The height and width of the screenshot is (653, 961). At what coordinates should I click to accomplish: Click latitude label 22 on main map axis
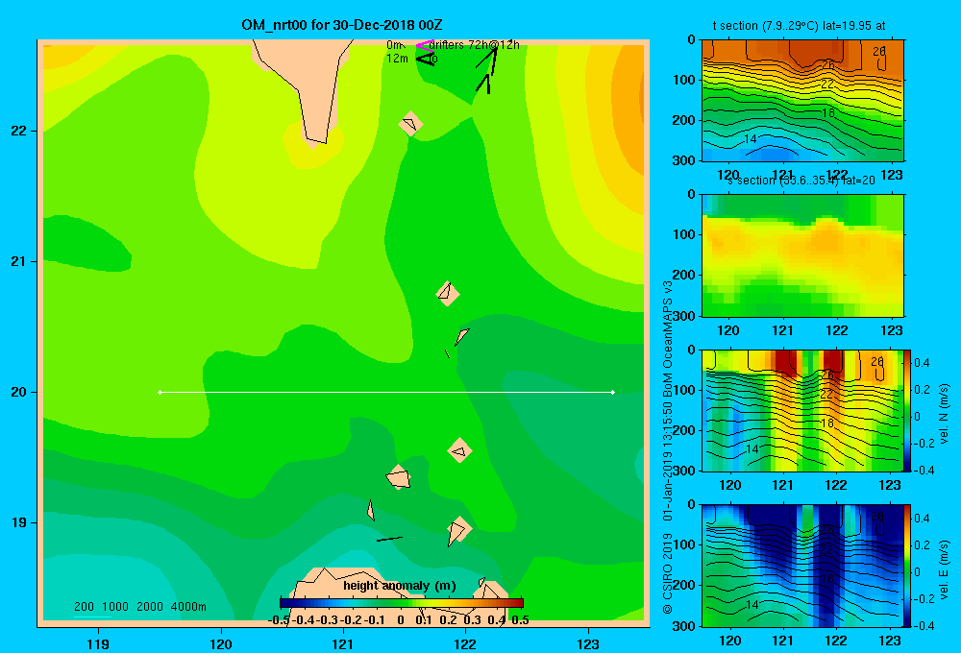tap(19, 131)
